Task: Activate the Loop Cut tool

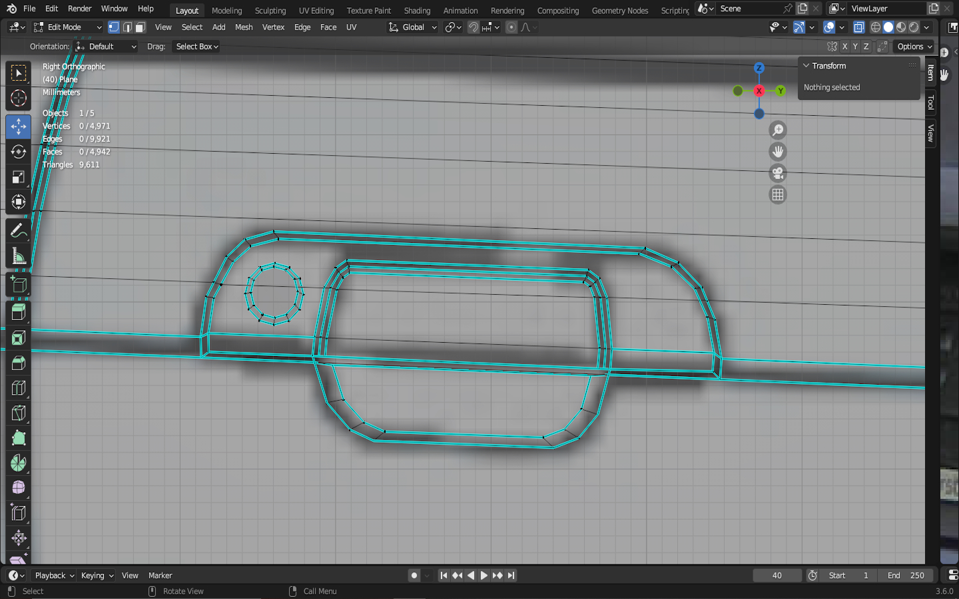Action: click(19, 388)
